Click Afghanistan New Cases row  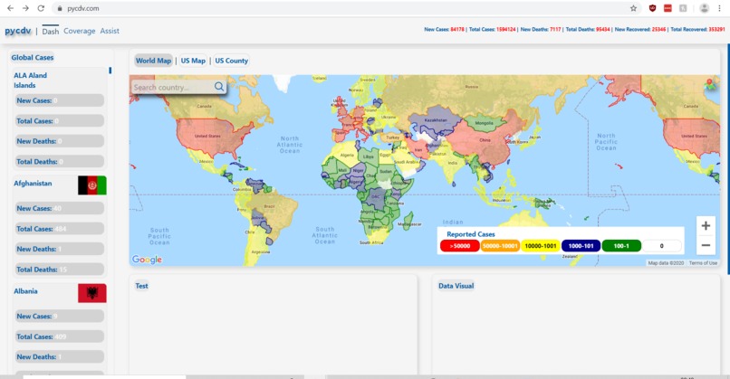coord(60,208)
